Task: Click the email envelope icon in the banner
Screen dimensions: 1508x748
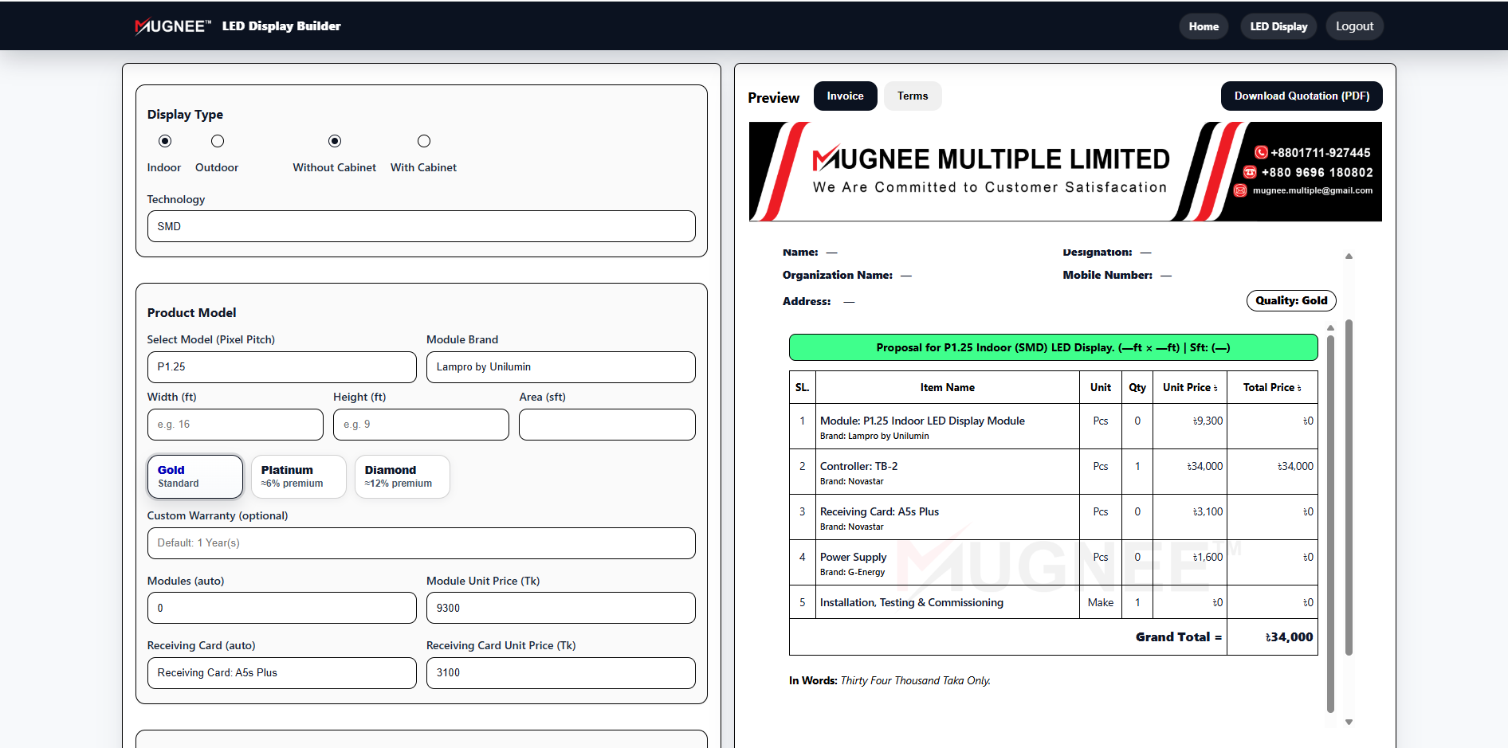Action: coord(1240,190)
